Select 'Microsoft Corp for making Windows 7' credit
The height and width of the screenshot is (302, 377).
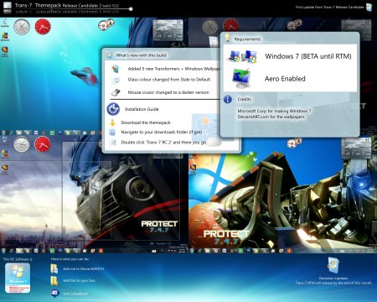point(274,111)
